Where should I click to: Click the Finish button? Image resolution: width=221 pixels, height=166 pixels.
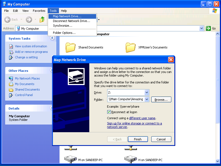tap(138, 139)
